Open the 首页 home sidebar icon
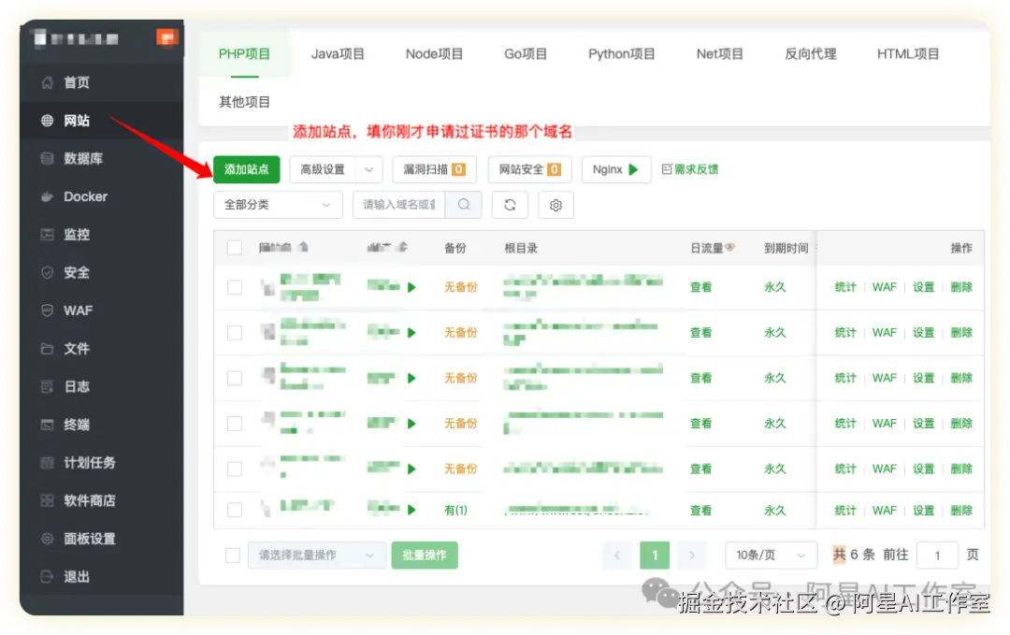This screenshot has width=1010, height=635. tap(47, 82)
